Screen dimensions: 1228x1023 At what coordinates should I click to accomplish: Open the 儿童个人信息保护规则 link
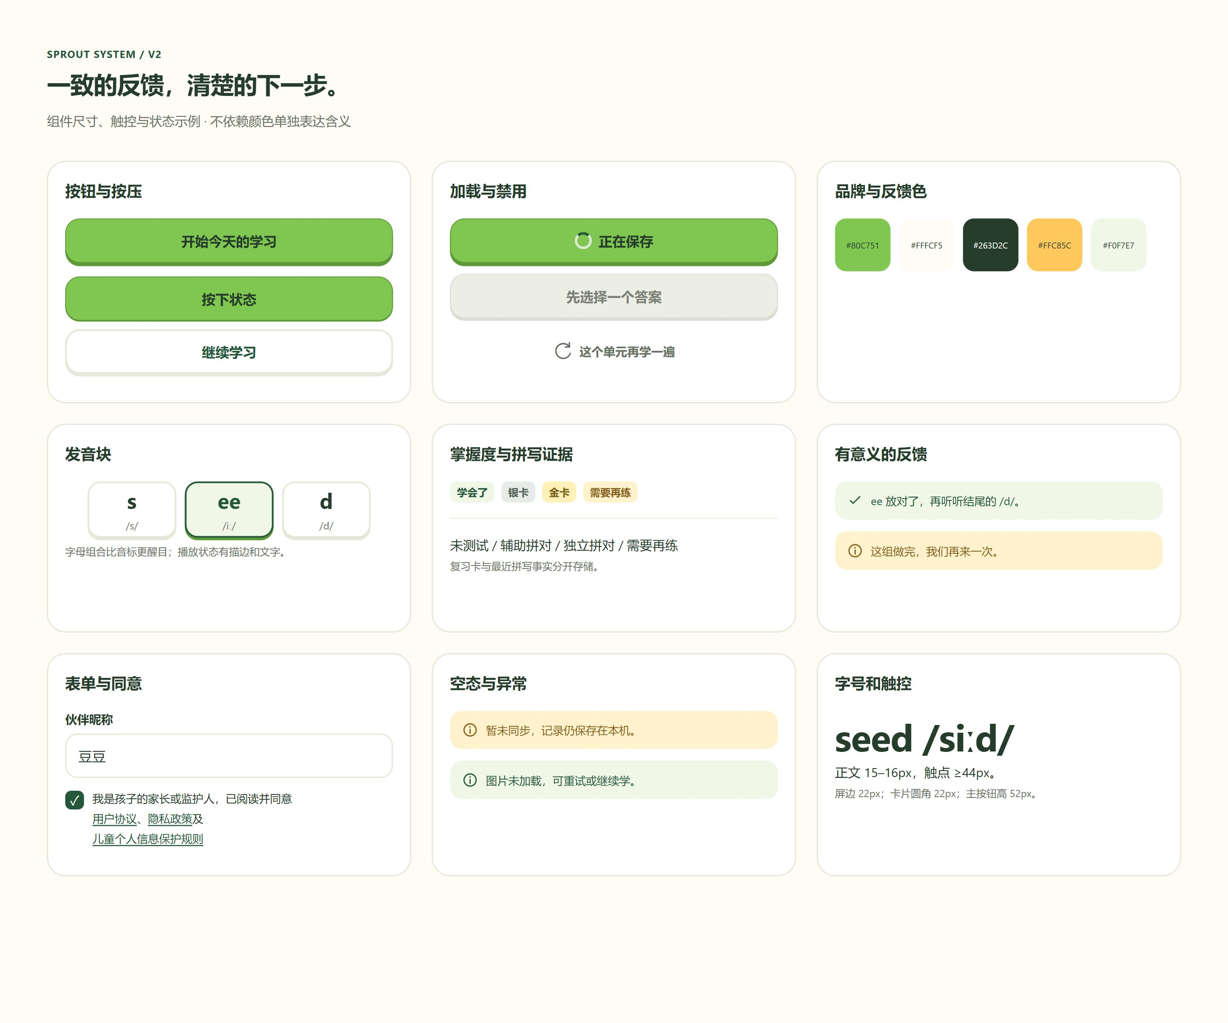[x=148, y=839]
